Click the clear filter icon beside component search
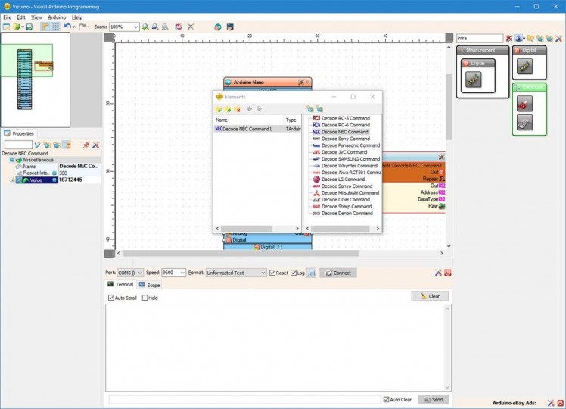 509,38
